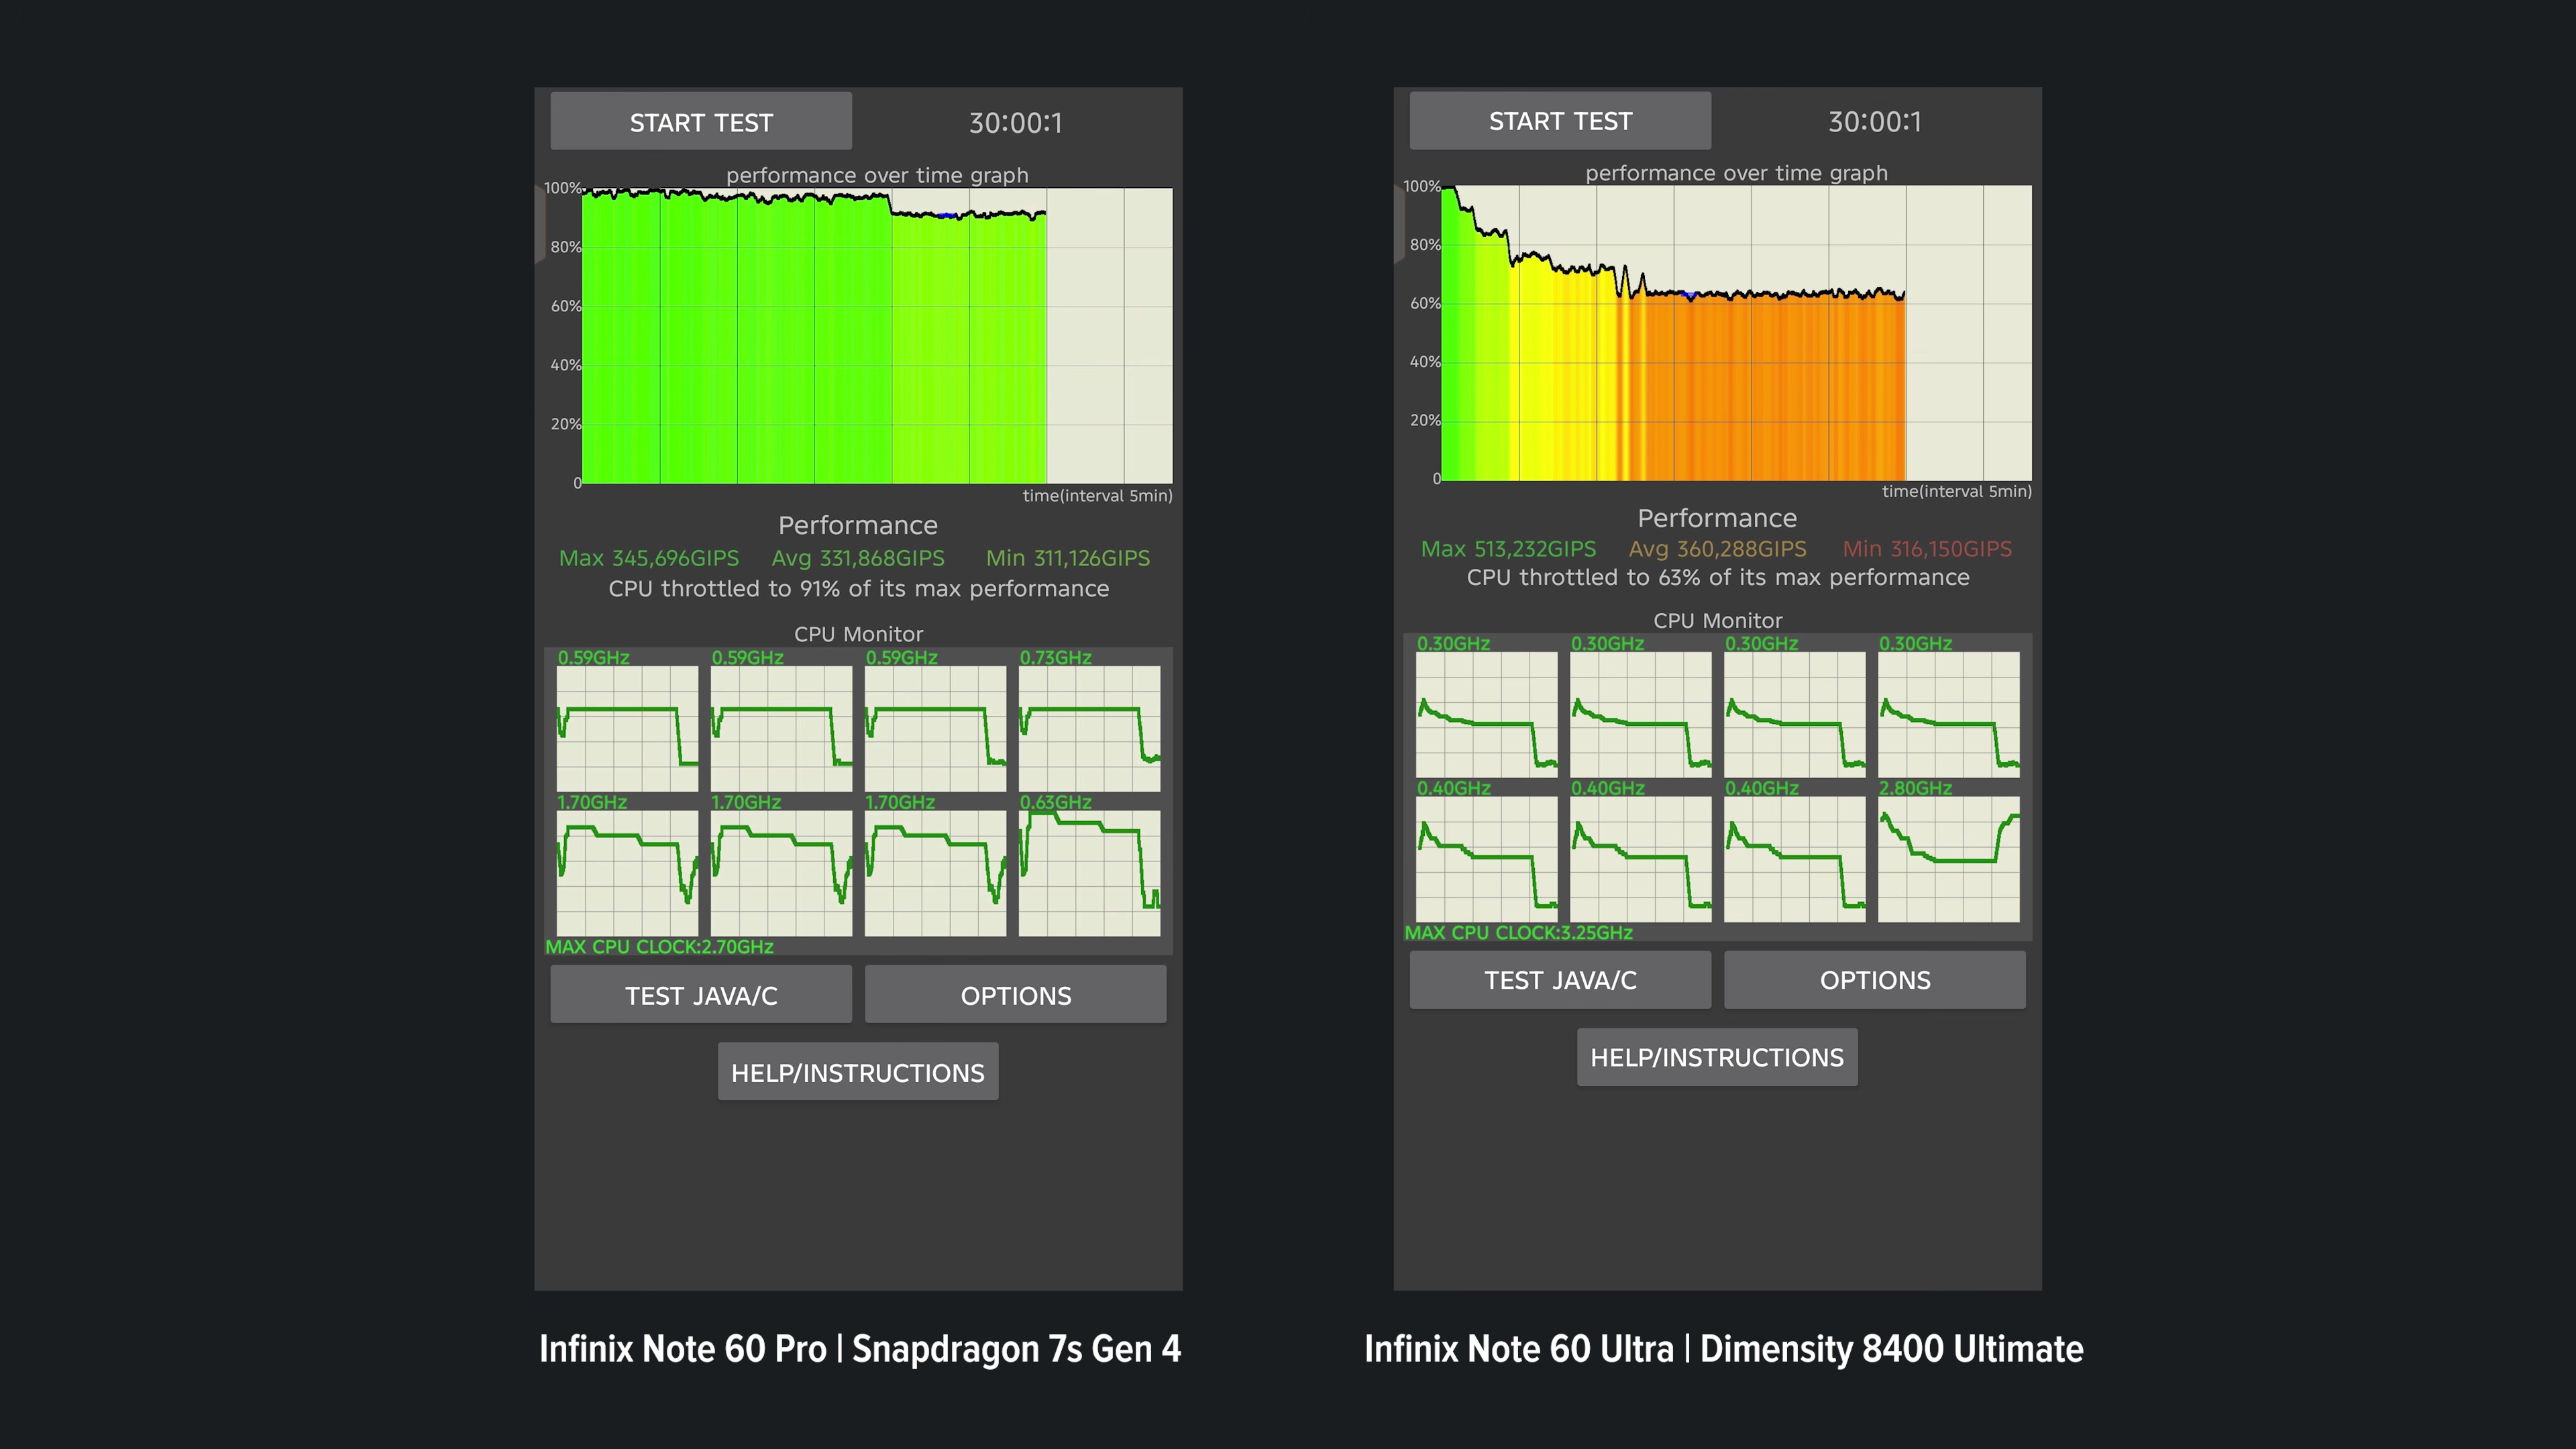The image size is (2576, 1449).
Task: Click the Max 513,232GIPS value
Action: point(1508,549)
